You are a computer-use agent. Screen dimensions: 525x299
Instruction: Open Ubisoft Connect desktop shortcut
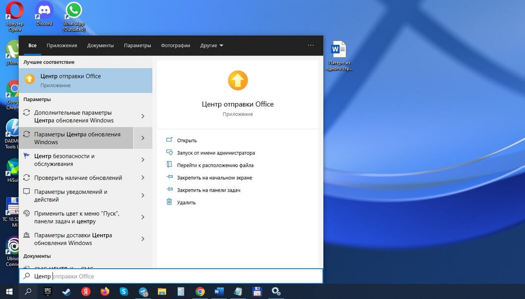[x=11, y=251]
